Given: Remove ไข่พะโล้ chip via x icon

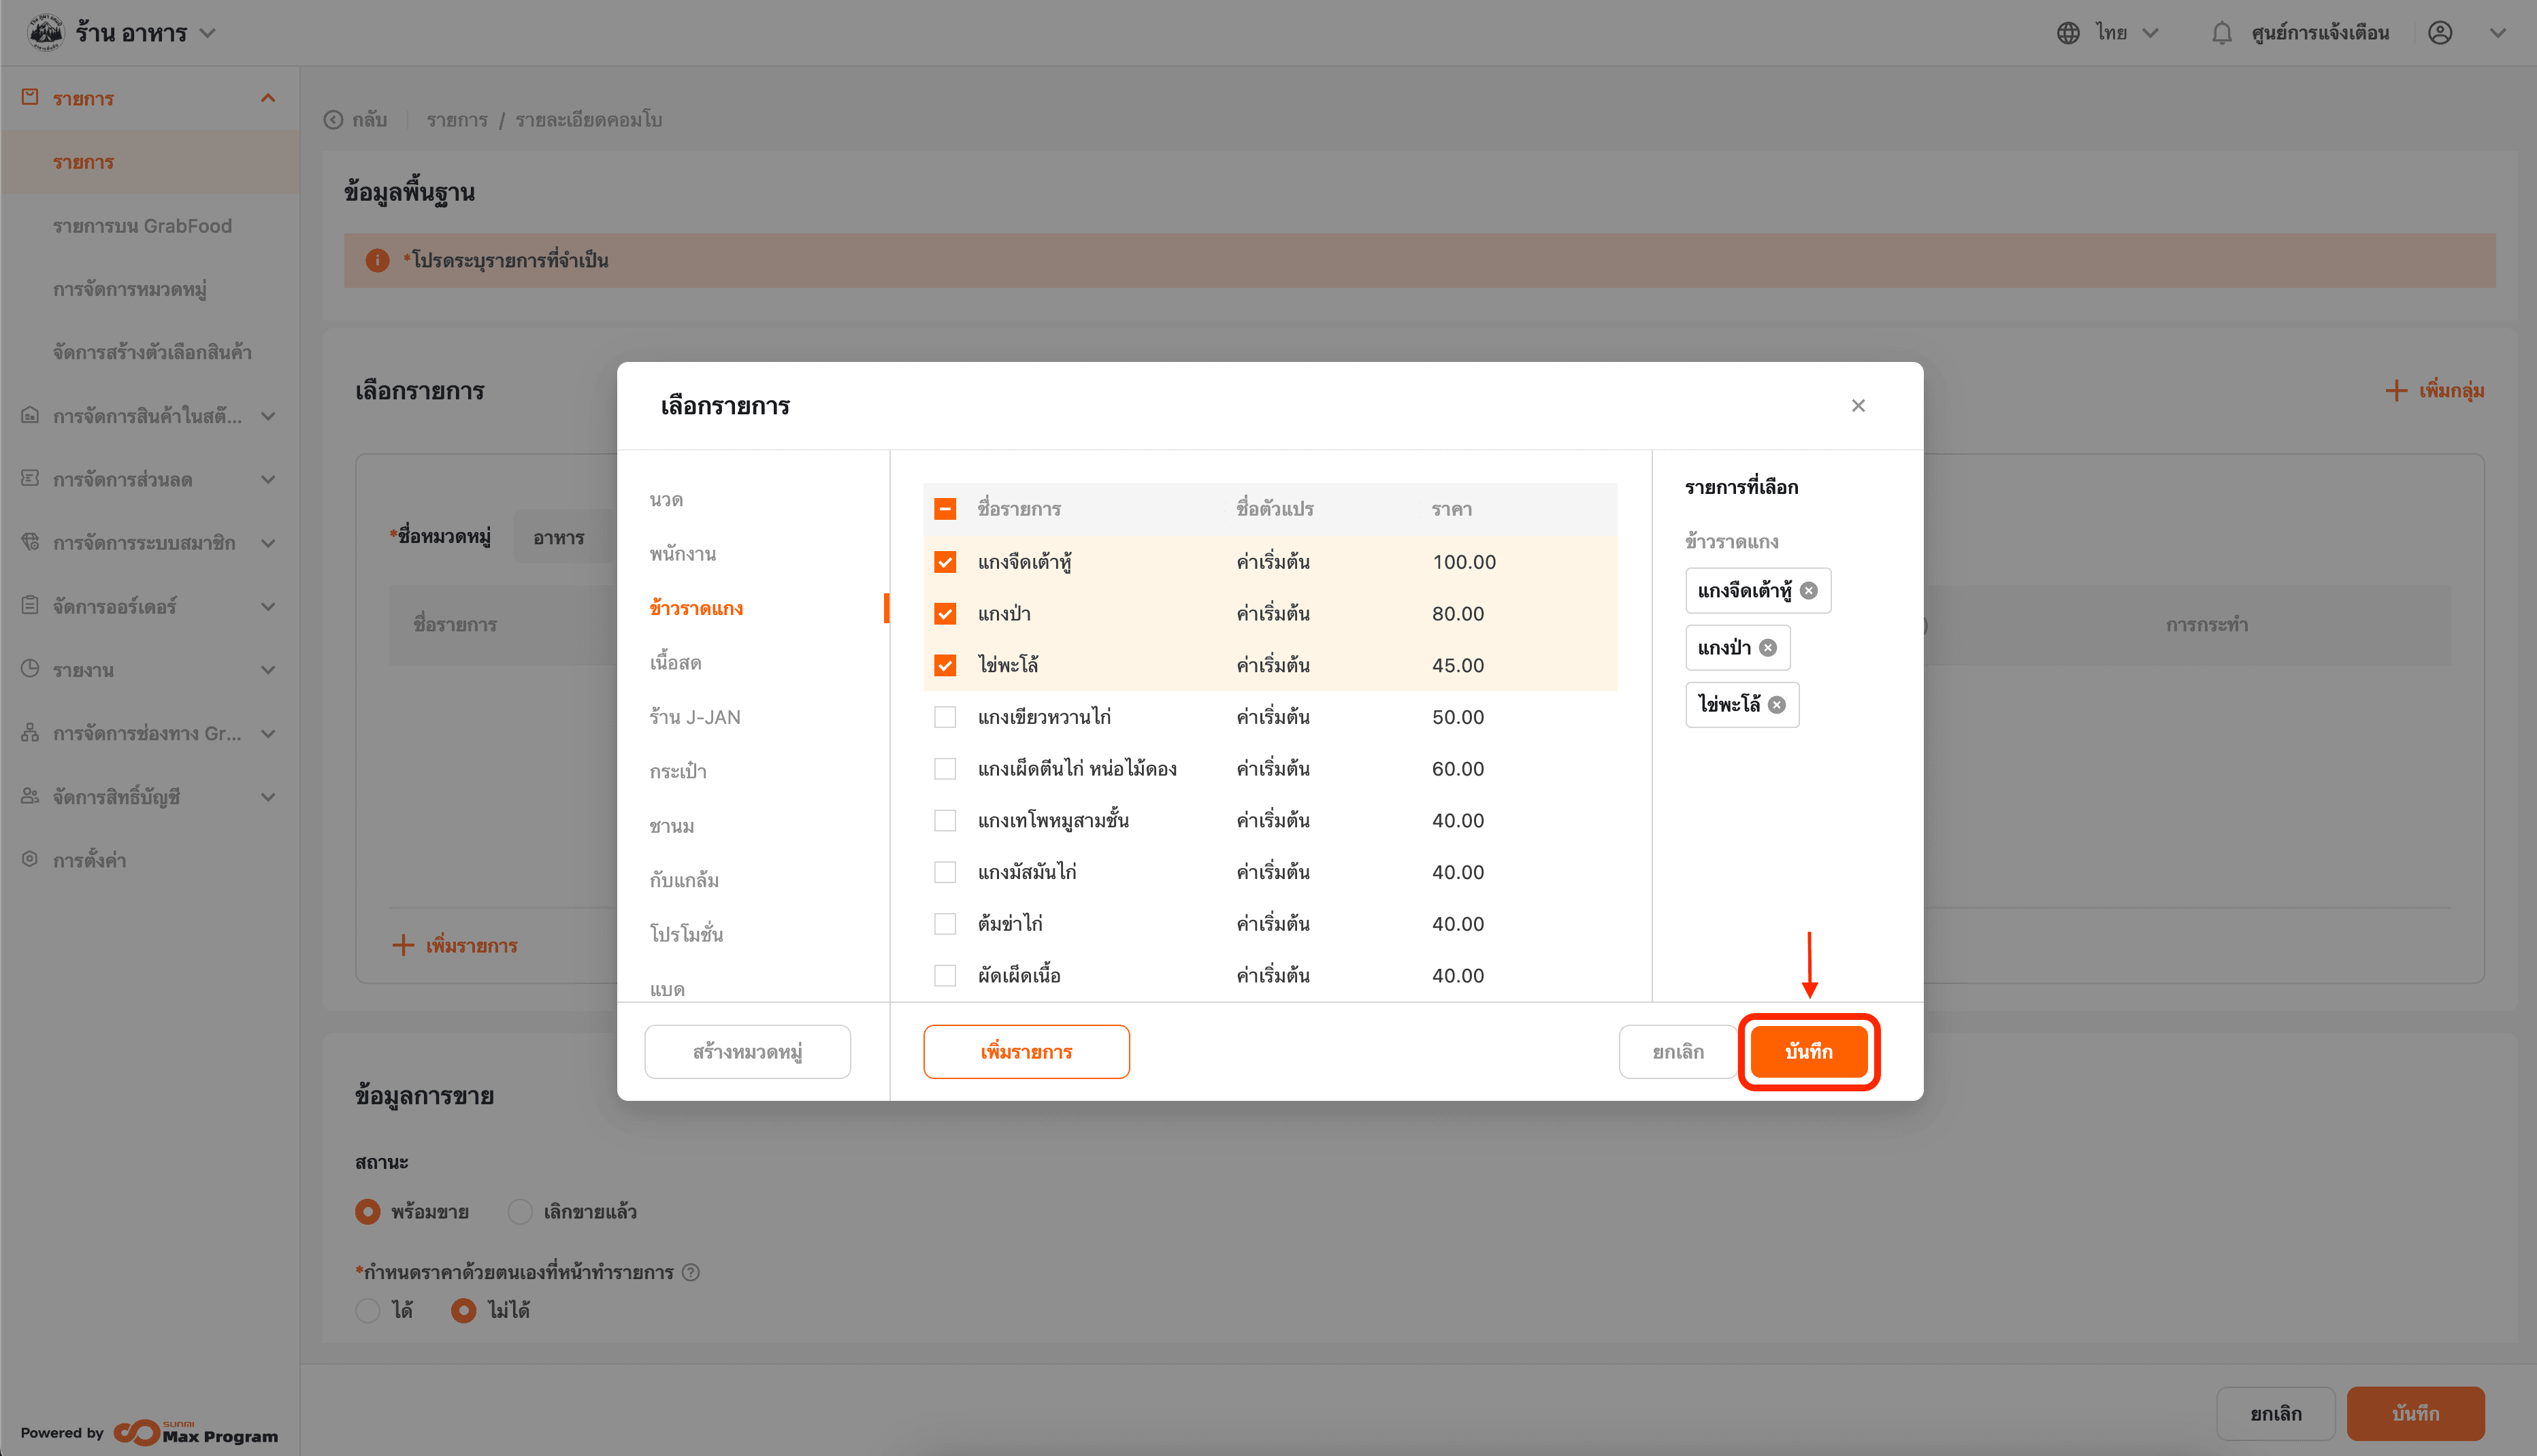Looking at the screenshot, I should click(1777, 705).
